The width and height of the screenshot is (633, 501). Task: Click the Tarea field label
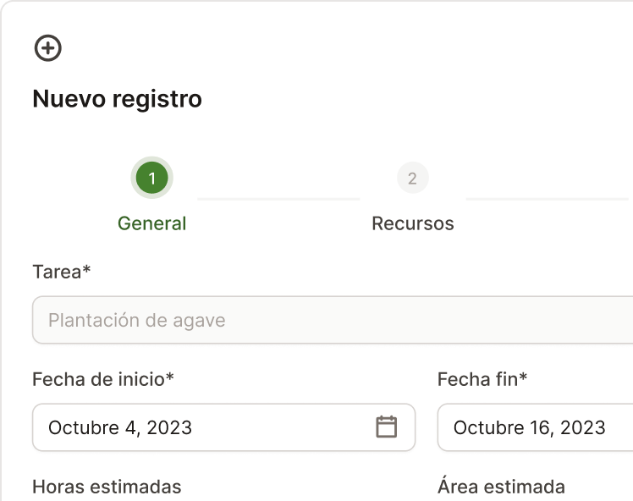[x=57, y=272]
